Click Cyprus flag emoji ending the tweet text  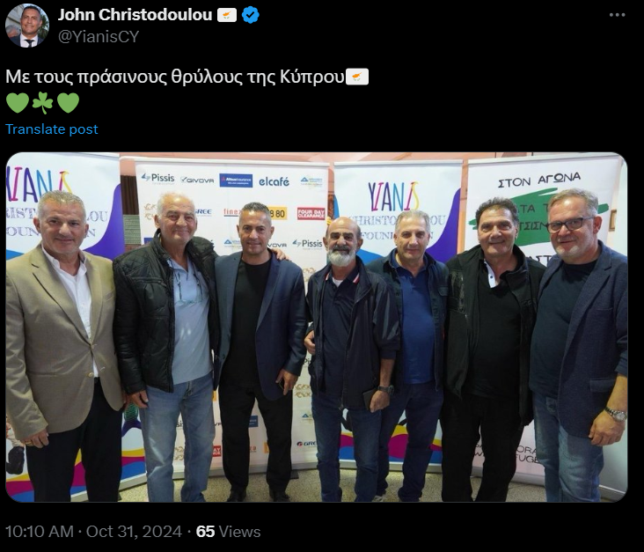click(x=357, y=77)
